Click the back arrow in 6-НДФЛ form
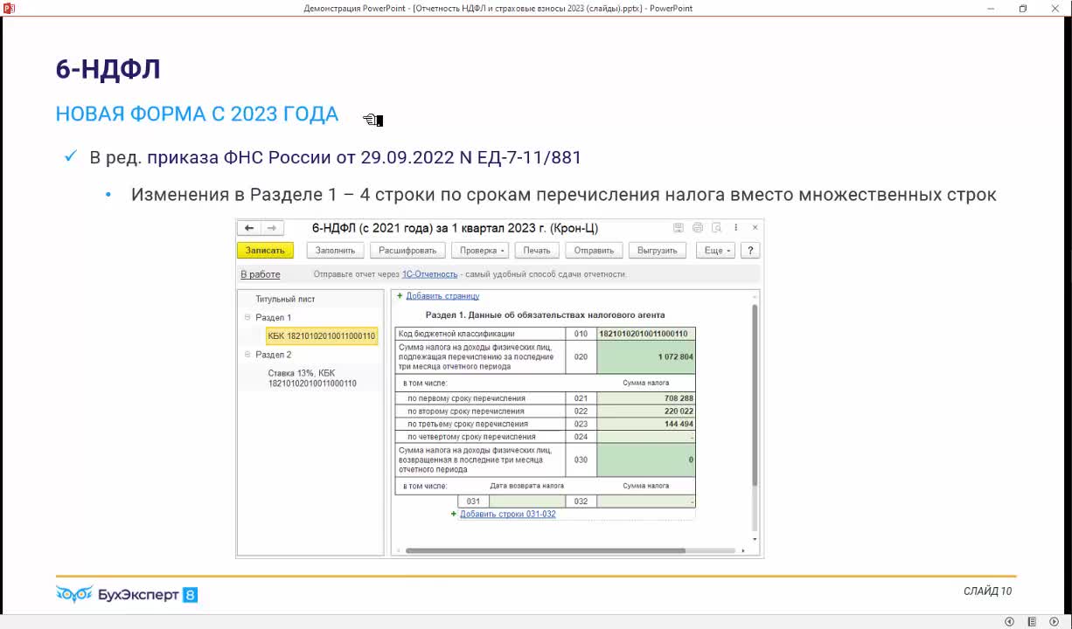This screenshot has width=1072, height=629. pos(249,228)
